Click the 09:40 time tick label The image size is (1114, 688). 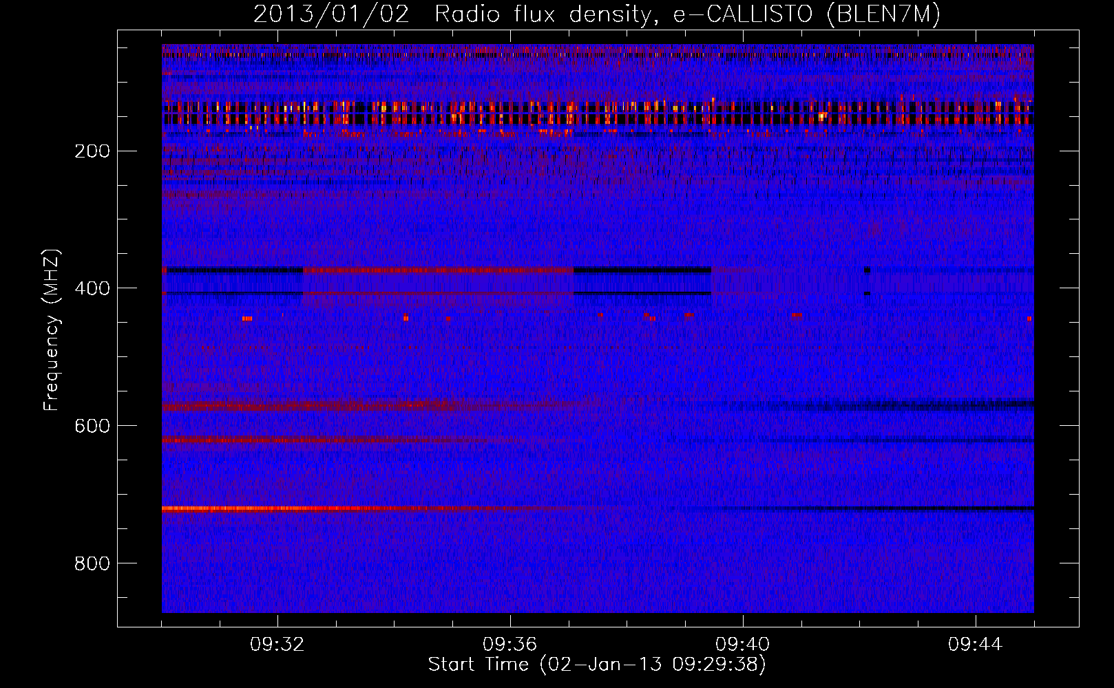(743, 645)
